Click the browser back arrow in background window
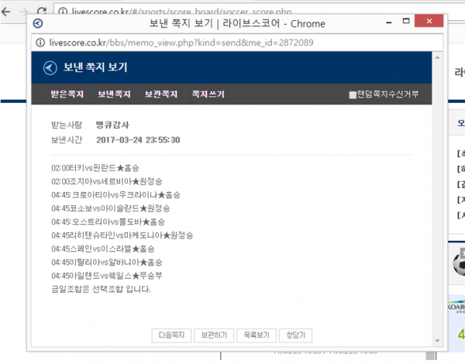The height and width of the screenshot is (364, 465). pos(5,12)
